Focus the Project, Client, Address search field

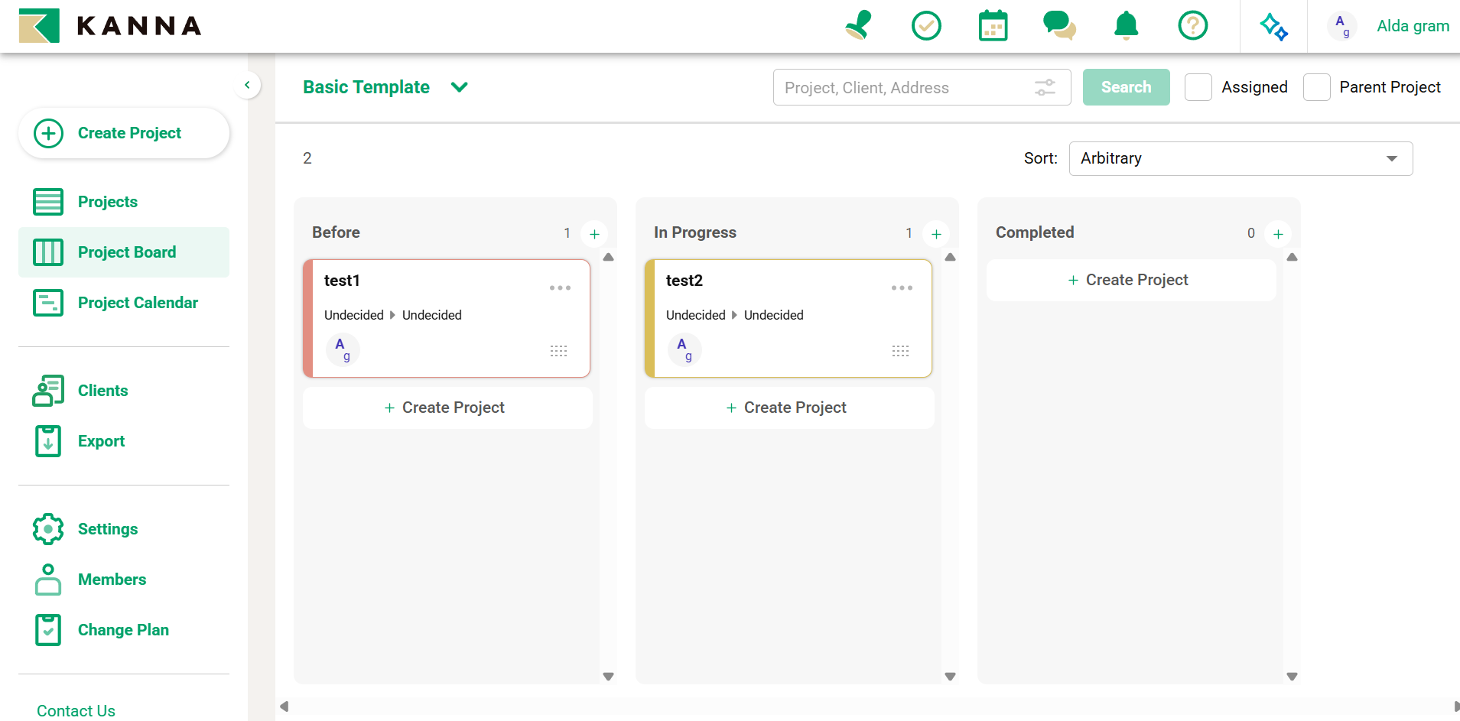(x=902, y=88)
